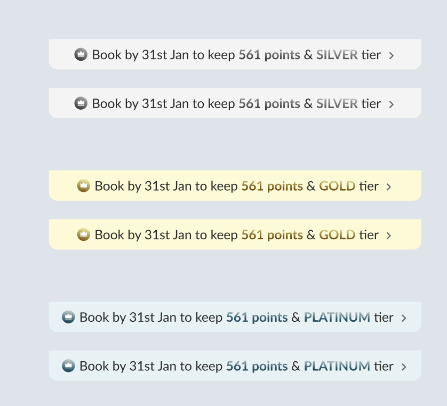Expand first Silver tier banner chevron

(x=392, y=55)
